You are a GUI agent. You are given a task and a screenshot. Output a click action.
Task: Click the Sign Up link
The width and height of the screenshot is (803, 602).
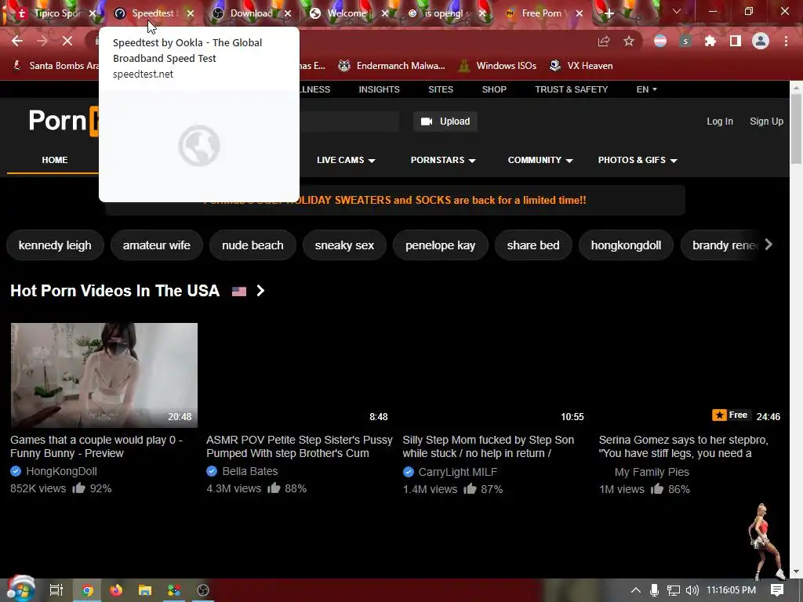point(766,121)
